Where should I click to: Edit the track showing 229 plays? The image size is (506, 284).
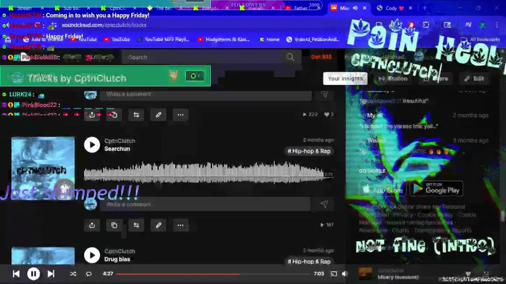[x=159, y=115]
